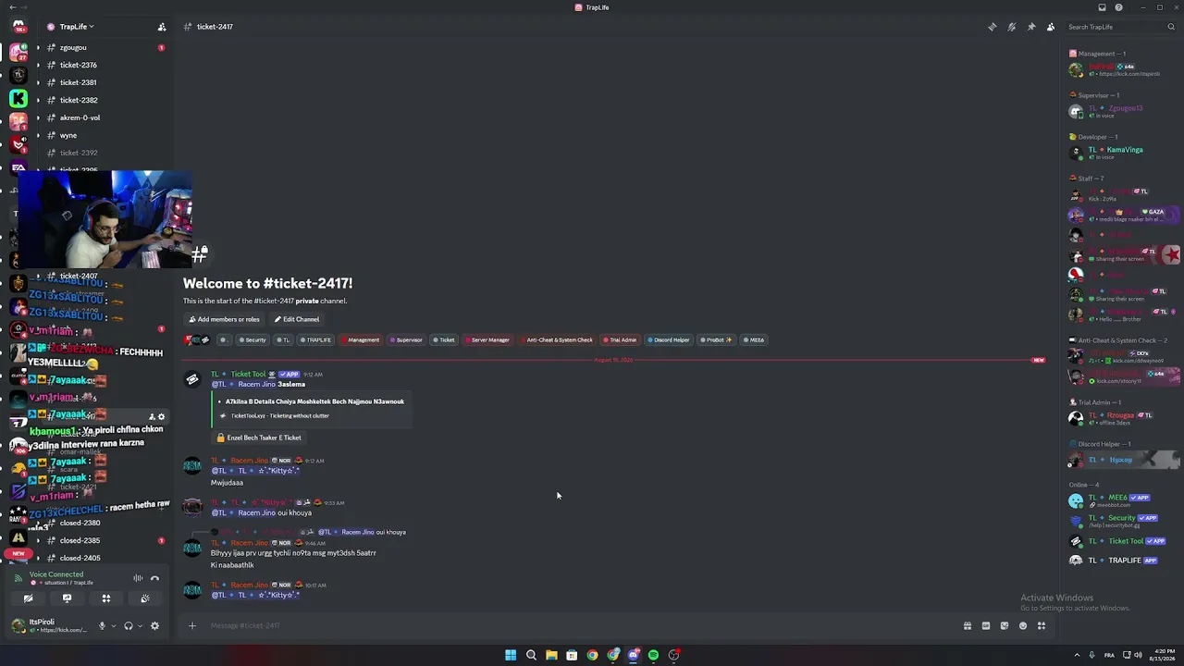Screen dimensions: 1184x666
Task: Open the Threads panel icon
Action: click(x=993, y=27)
